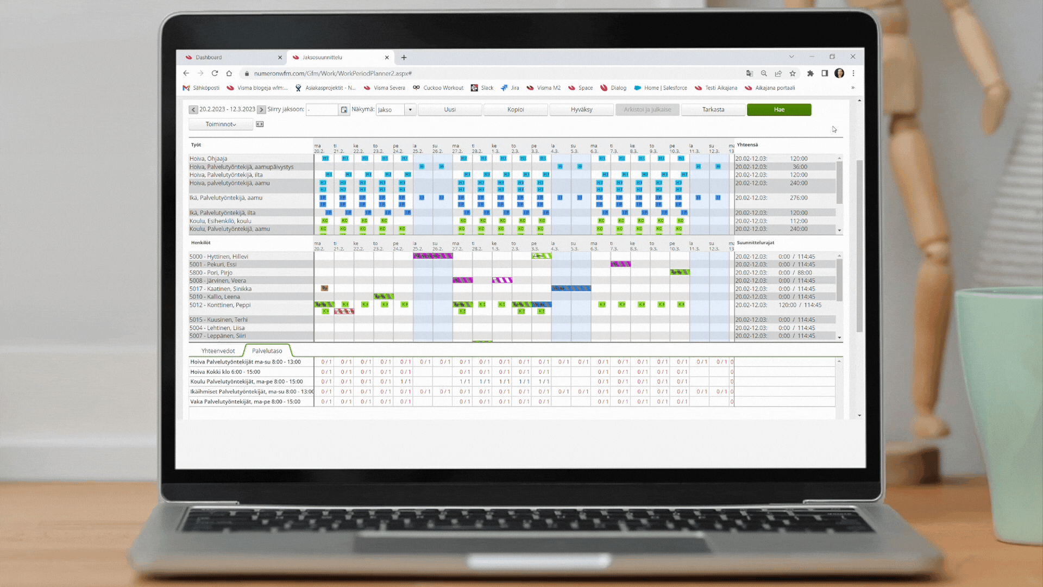This screenshot has width=1043, height=587.
Task: Click the calendar/date picker icon
Action: click(344, 109)
